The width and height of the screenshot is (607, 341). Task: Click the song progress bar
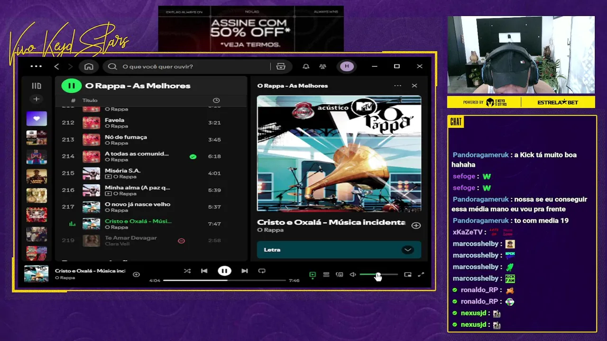[x=224, y=280]
